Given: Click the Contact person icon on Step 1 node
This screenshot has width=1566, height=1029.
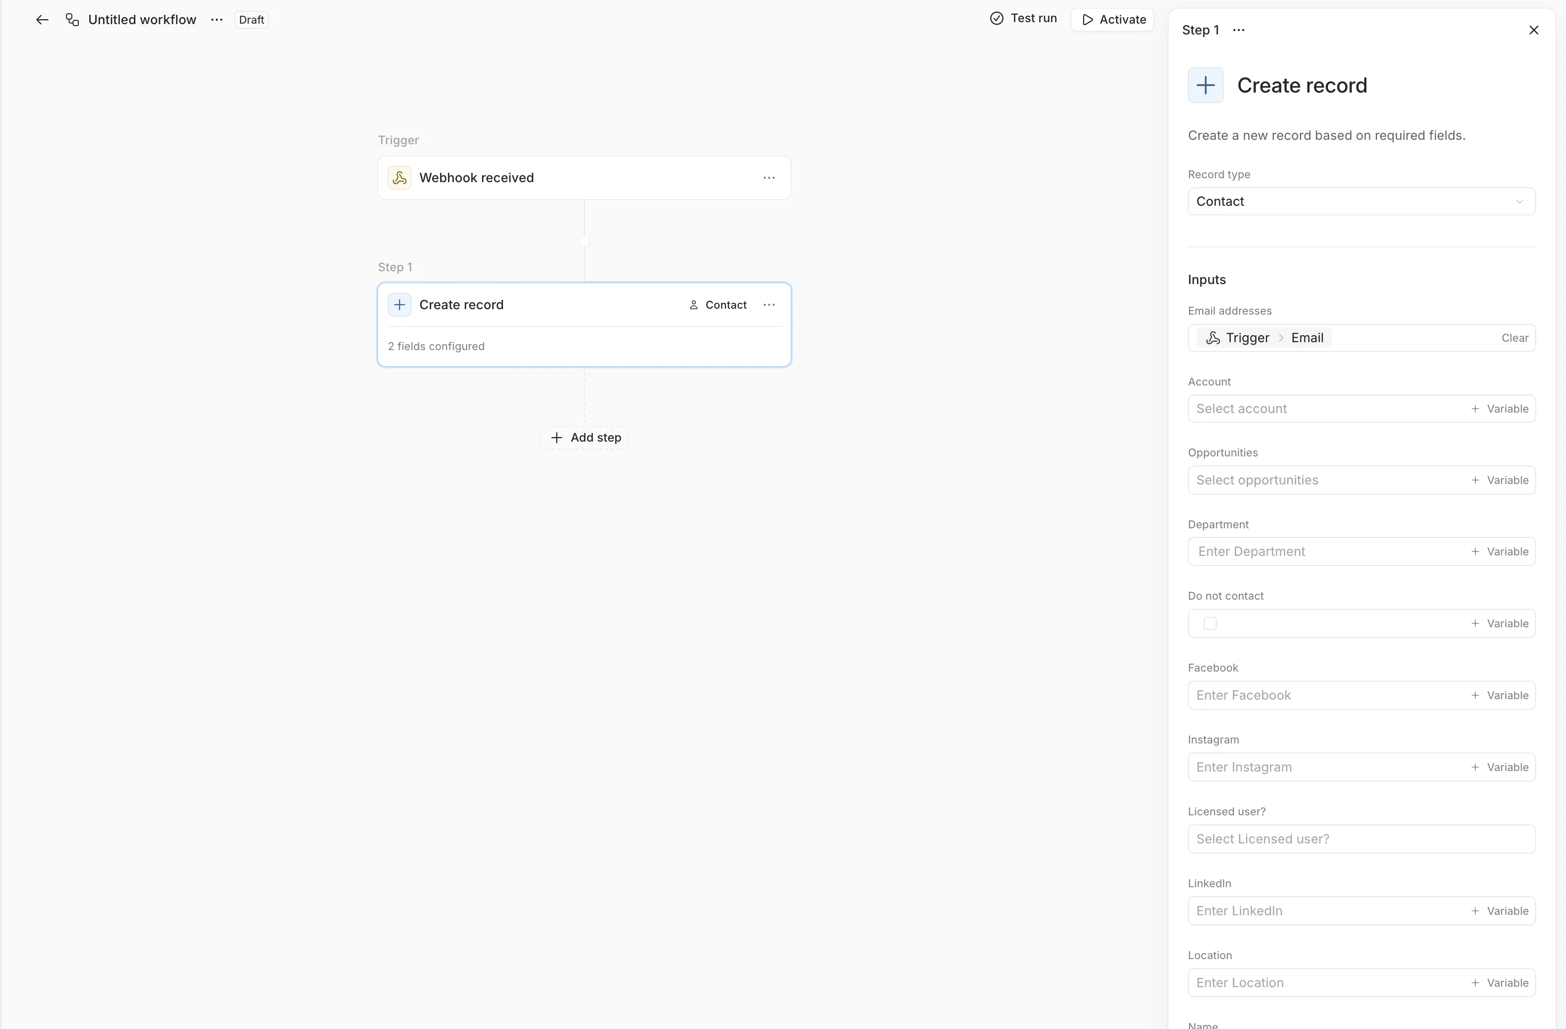Looking at the screenshot, I should tap(693, 304).
